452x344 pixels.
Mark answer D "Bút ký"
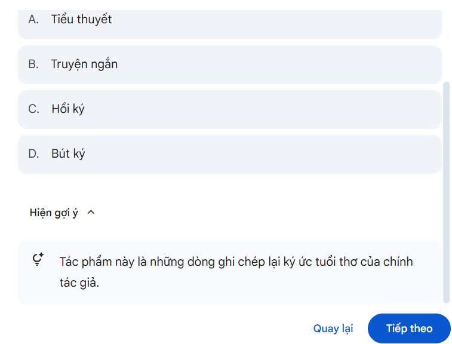(229, 154)
